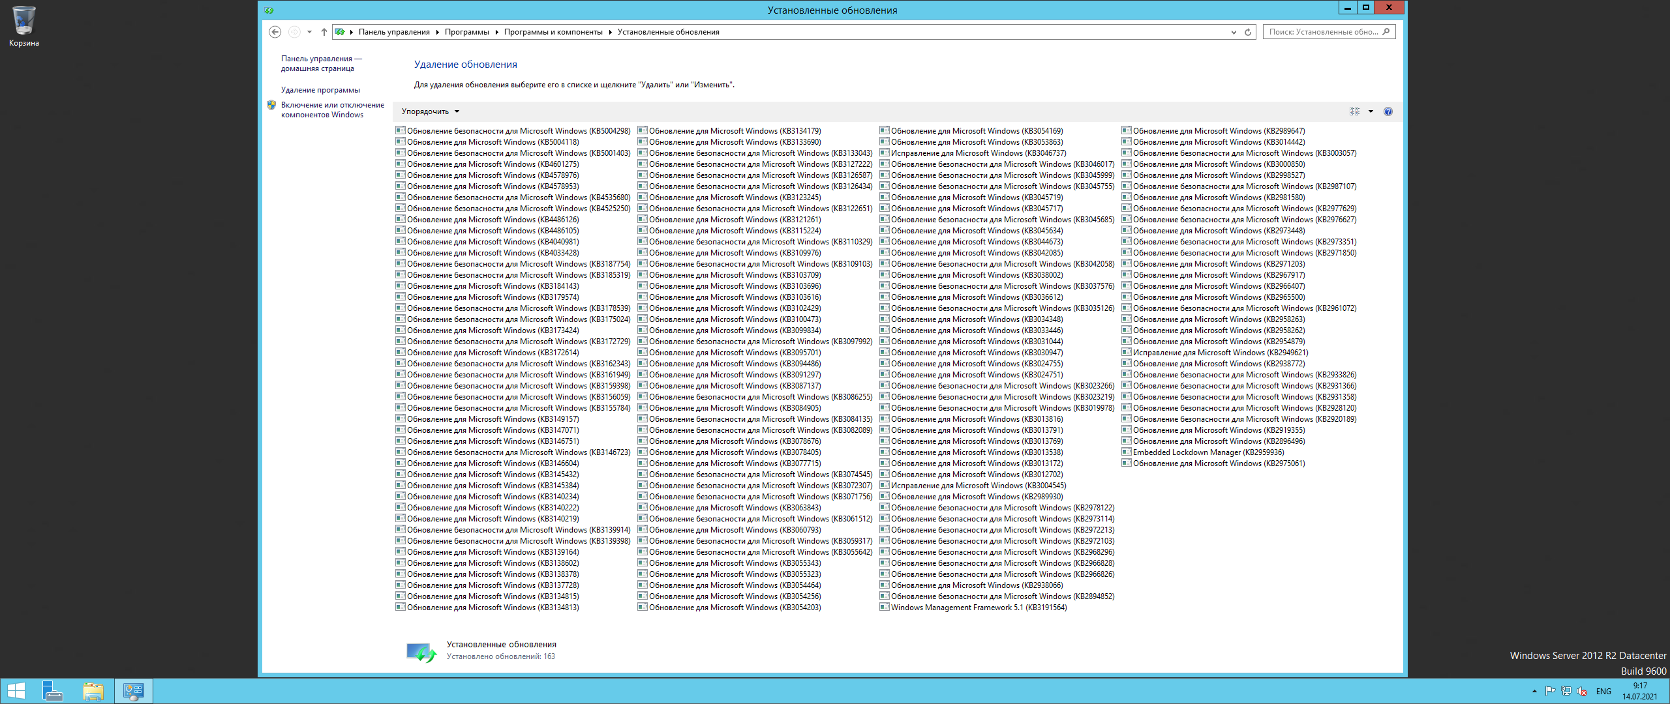Open the recent locations dropdown arrow
Image resolution: width=1670 pixels, height=704 pixels.
pyautogui.click(x=309, y=32)
